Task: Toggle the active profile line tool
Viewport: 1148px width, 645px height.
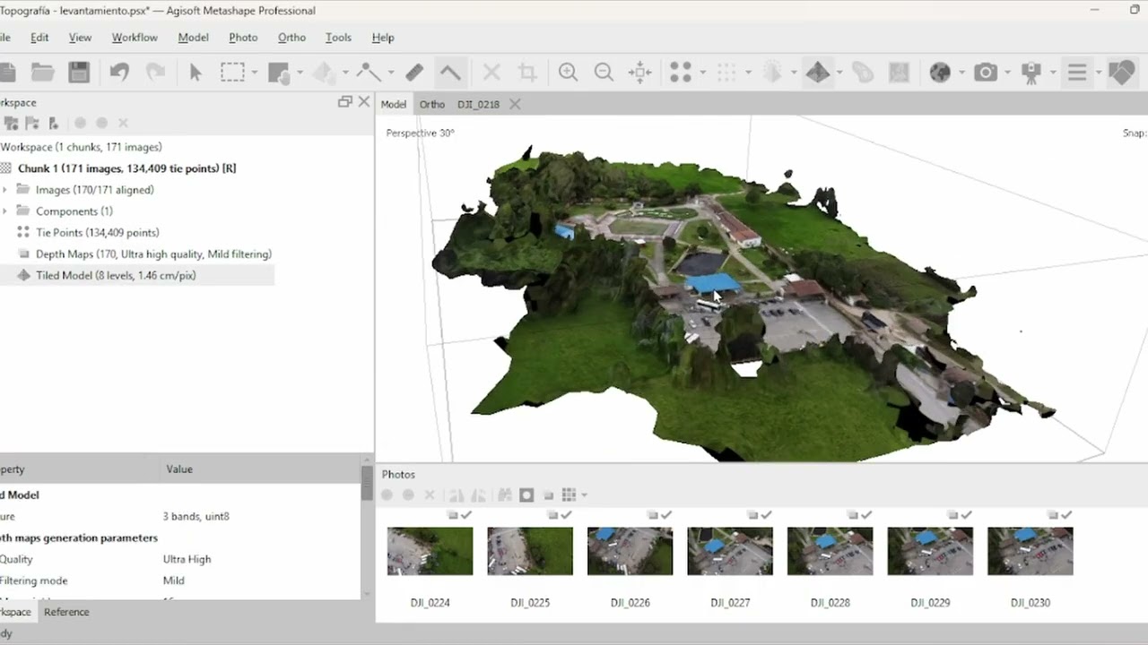Action: click(x=449, y=73)
